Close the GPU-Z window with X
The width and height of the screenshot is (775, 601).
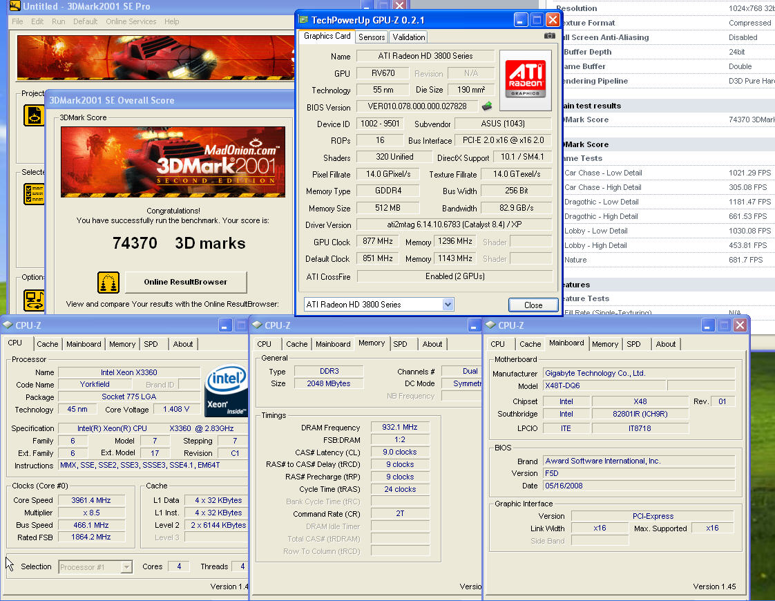pyautogui.click(x=553, y=20)
